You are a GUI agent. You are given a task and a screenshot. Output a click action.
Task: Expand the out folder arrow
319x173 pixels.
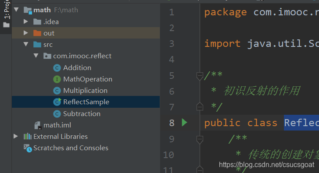(26, 33)
